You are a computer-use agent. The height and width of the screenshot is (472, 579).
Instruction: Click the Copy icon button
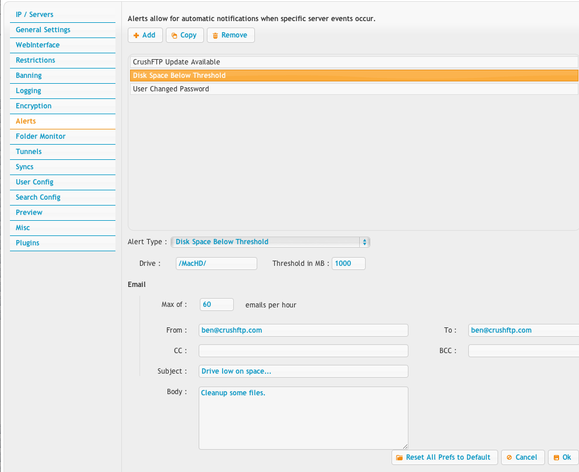click(174, 36)
